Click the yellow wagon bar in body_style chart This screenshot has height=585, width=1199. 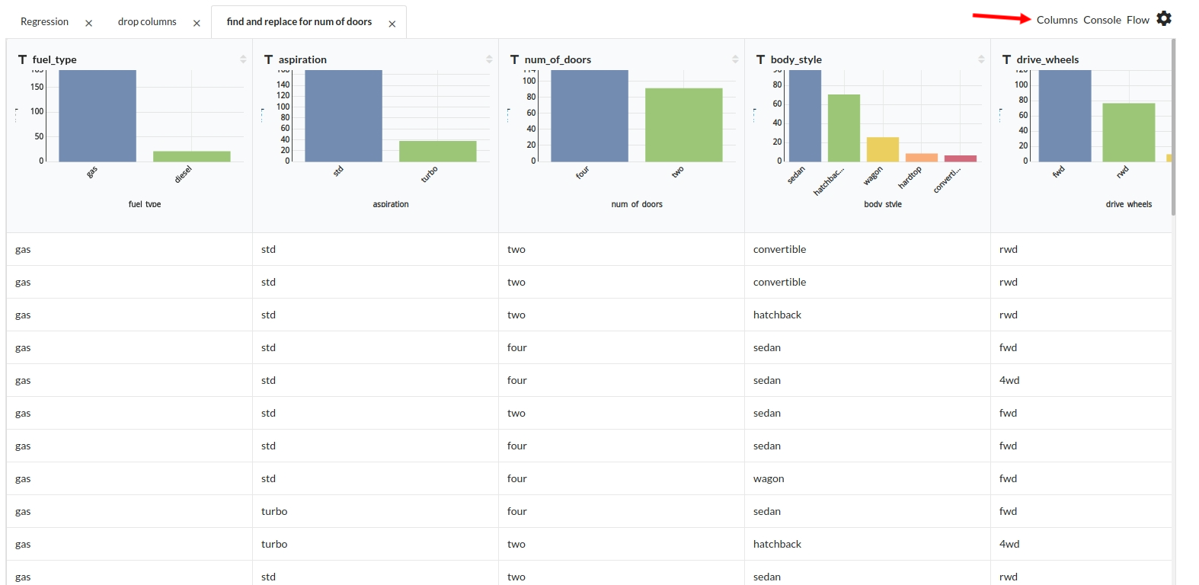click(883, 149)
